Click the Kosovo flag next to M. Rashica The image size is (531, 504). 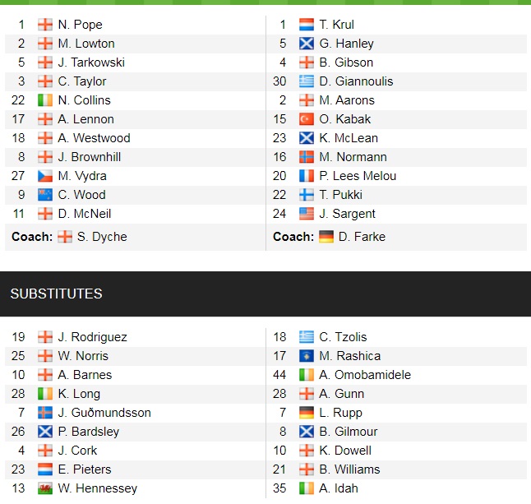pyautogui.click(x=306, y=356)
